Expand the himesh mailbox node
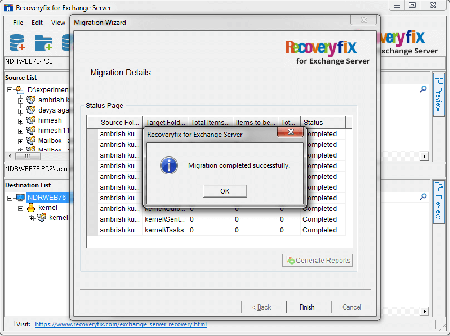The height and width of the screenshot is (336, 450). coord(20,121)
